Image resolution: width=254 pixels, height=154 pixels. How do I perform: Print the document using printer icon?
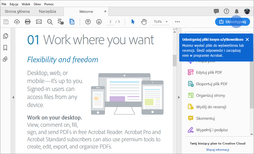point(28,22)
